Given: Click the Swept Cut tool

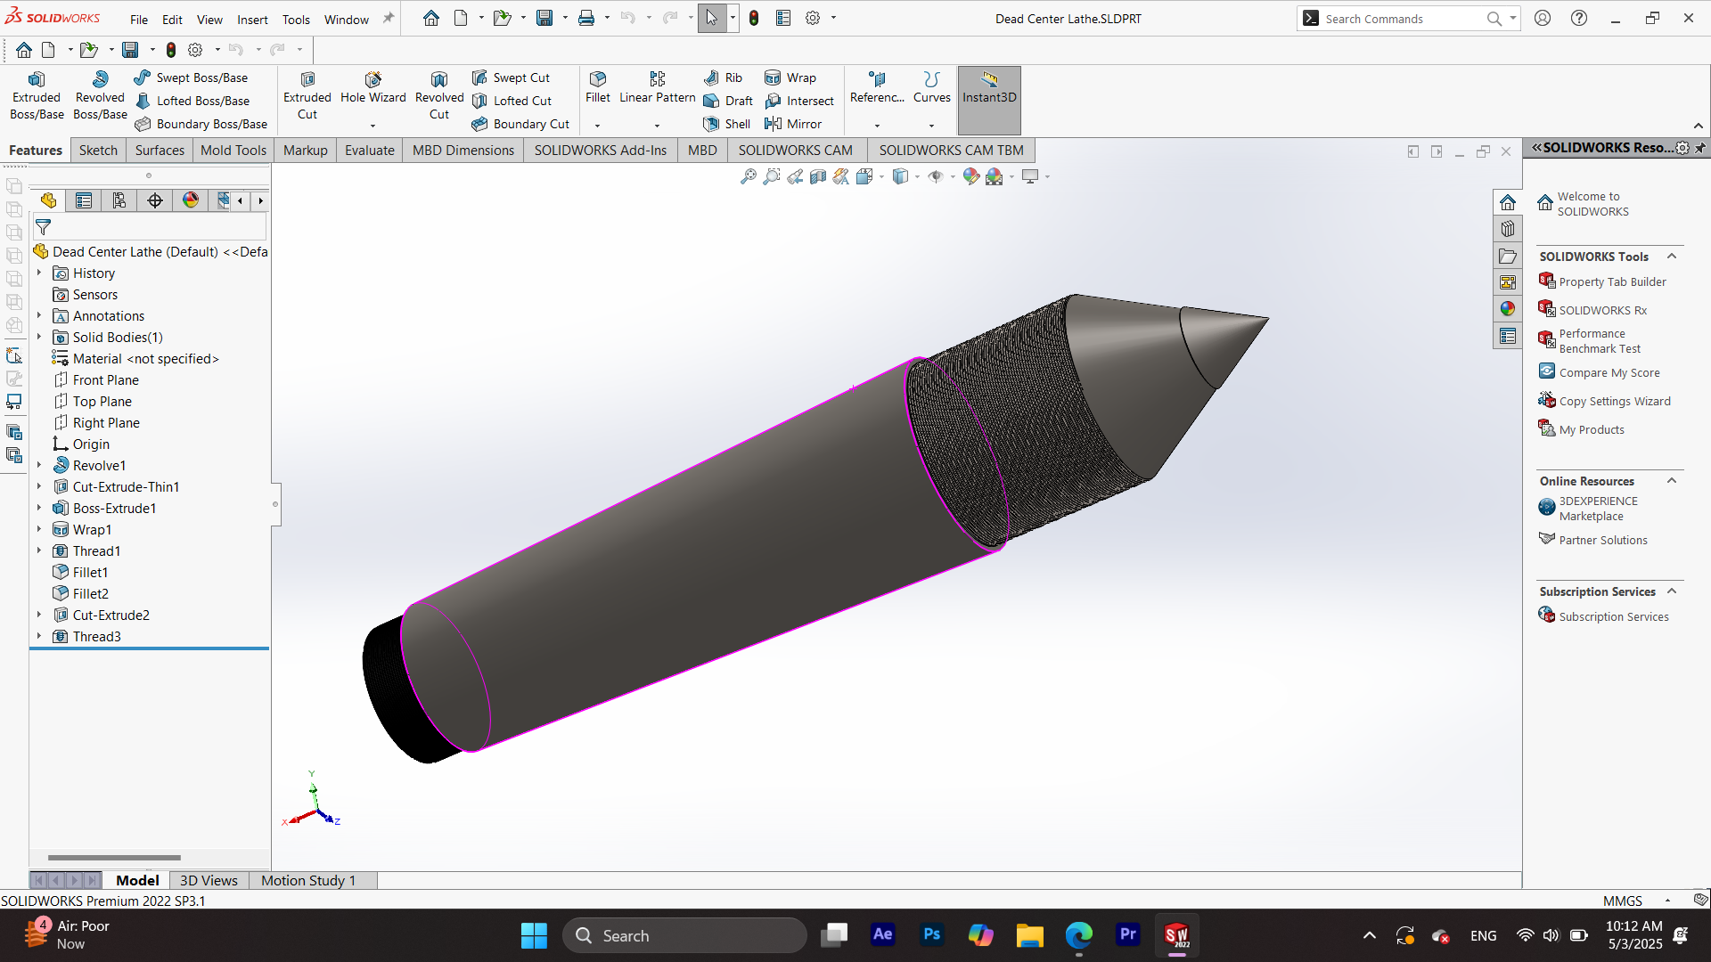Looking at the screenshot, I should (x=512, y=78).
